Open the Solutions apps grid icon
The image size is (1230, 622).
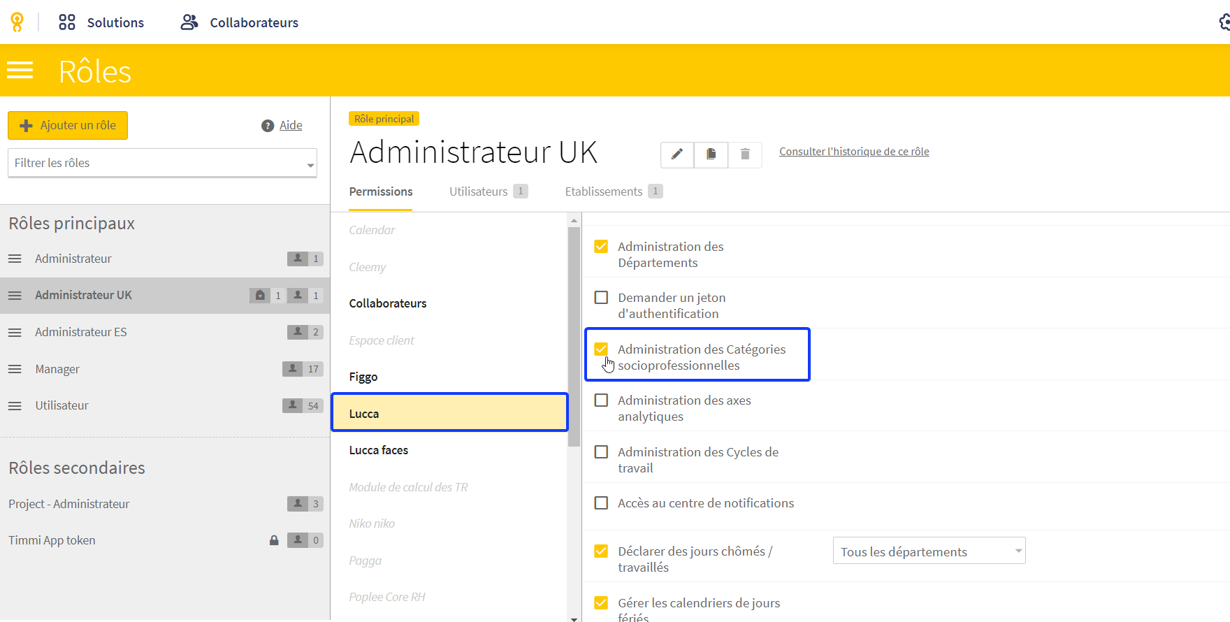(67, 22)
